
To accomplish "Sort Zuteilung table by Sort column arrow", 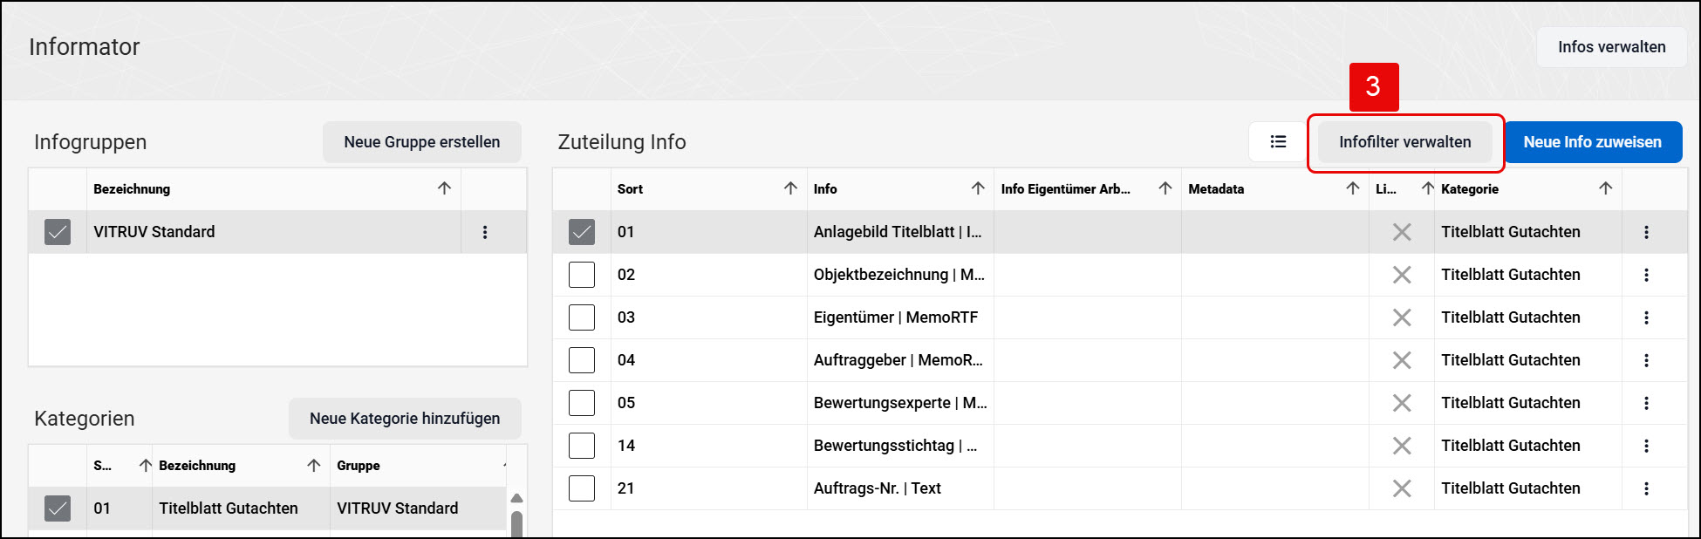I will (x=790, y=188).
